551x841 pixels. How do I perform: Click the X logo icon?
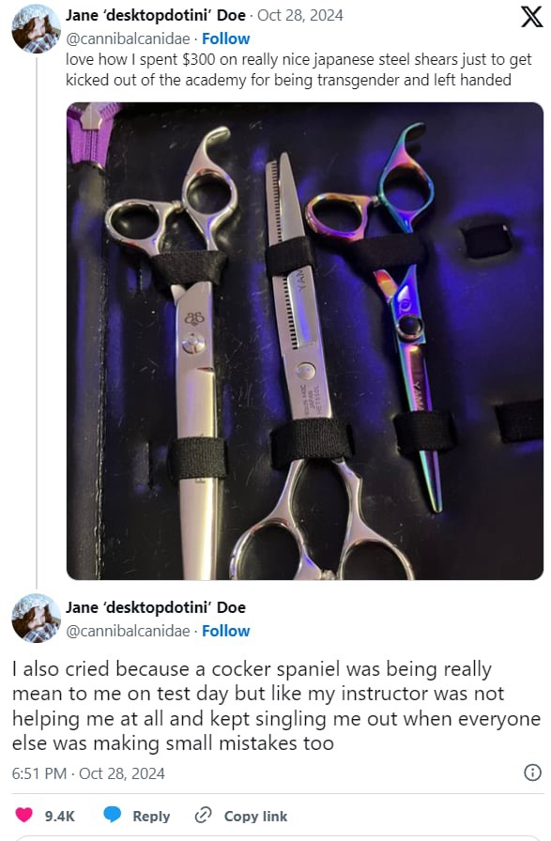coord(531,17)
